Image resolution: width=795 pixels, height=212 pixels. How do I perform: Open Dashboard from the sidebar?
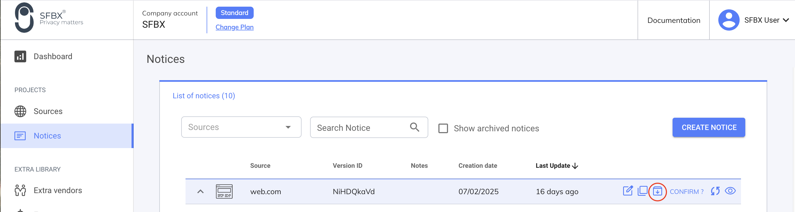[53, 56]
